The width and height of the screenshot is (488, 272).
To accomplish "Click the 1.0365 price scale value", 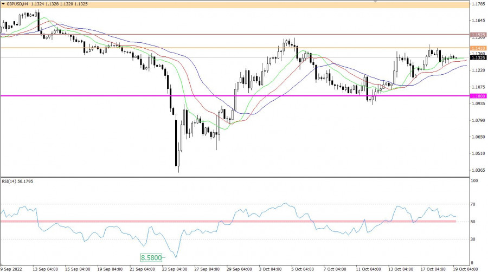I will click(x=478, y=170).
